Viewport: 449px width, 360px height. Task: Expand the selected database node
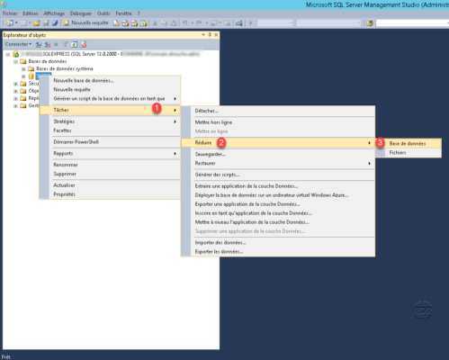23,76
